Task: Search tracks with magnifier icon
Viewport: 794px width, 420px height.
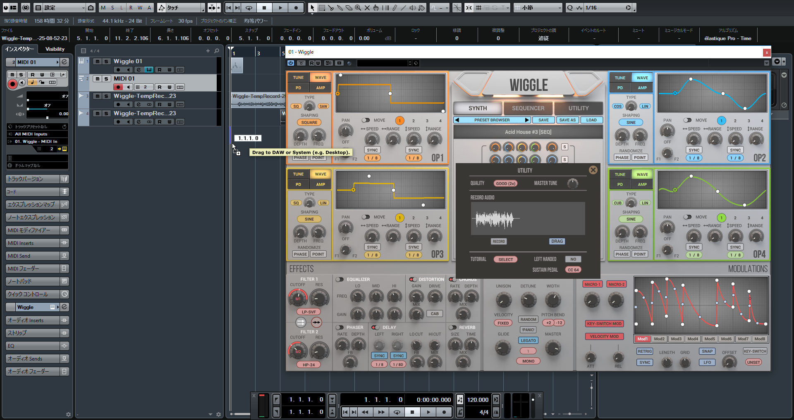Action: (x=217, y=51)
